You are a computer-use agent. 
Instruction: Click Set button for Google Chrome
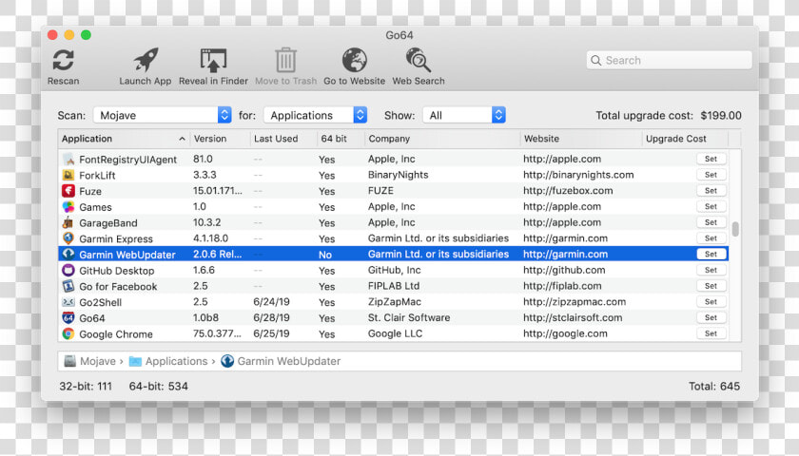(x=711, y=333)
